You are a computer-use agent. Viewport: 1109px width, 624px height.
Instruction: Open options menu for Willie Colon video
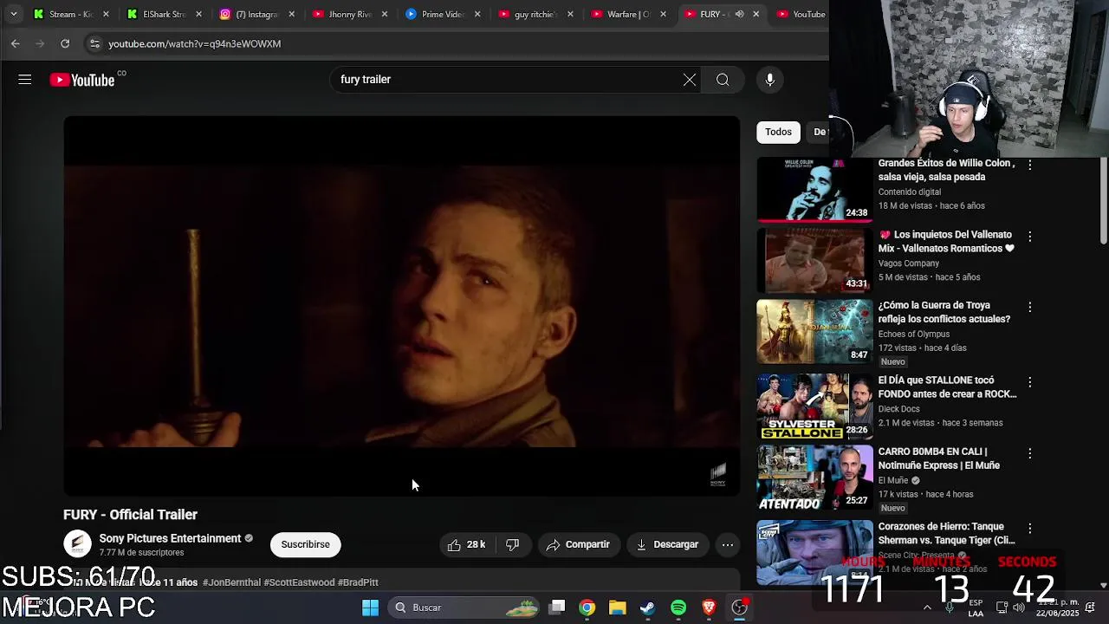click(1029, 165)
